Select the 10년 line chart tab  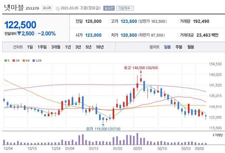[x=100, y=47]
